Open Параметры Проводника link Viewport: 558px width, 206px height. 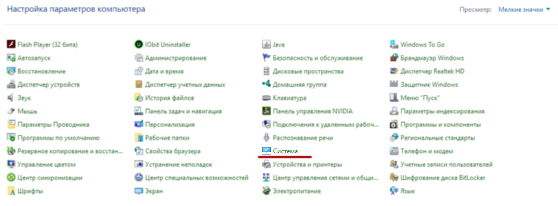tap(53, 125)
